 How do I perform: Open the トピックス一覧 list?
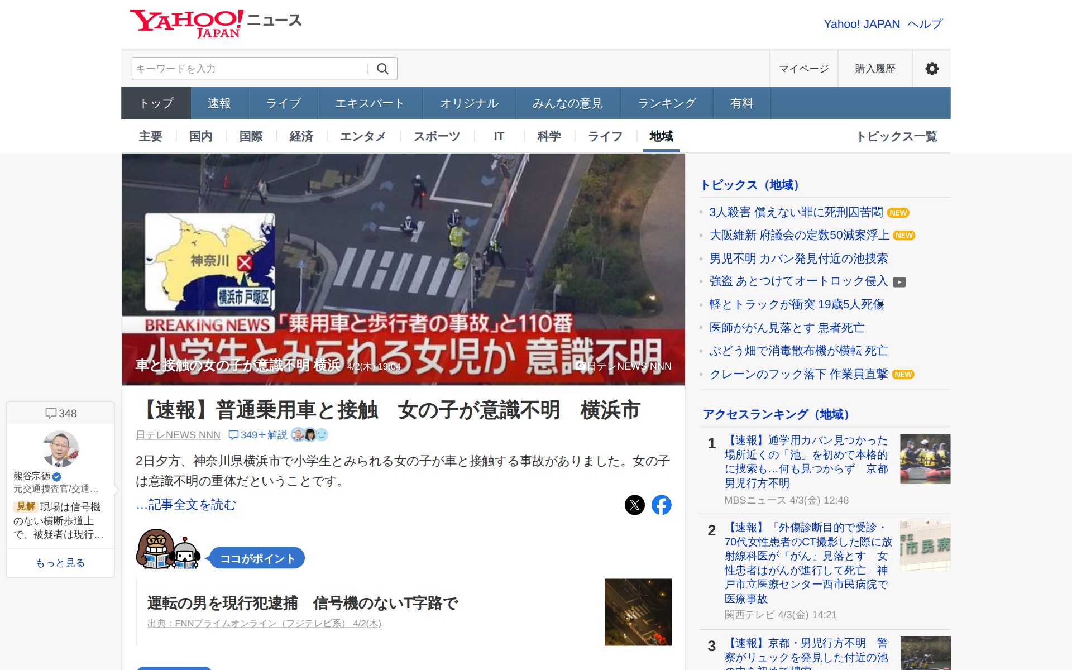coord(896,136)
